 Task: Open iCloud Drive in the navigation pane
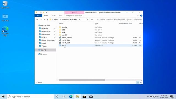(48, 40)
